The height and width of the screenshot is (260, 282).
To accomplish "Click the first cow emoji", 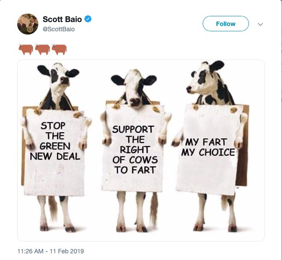I will tap(26, 49).
